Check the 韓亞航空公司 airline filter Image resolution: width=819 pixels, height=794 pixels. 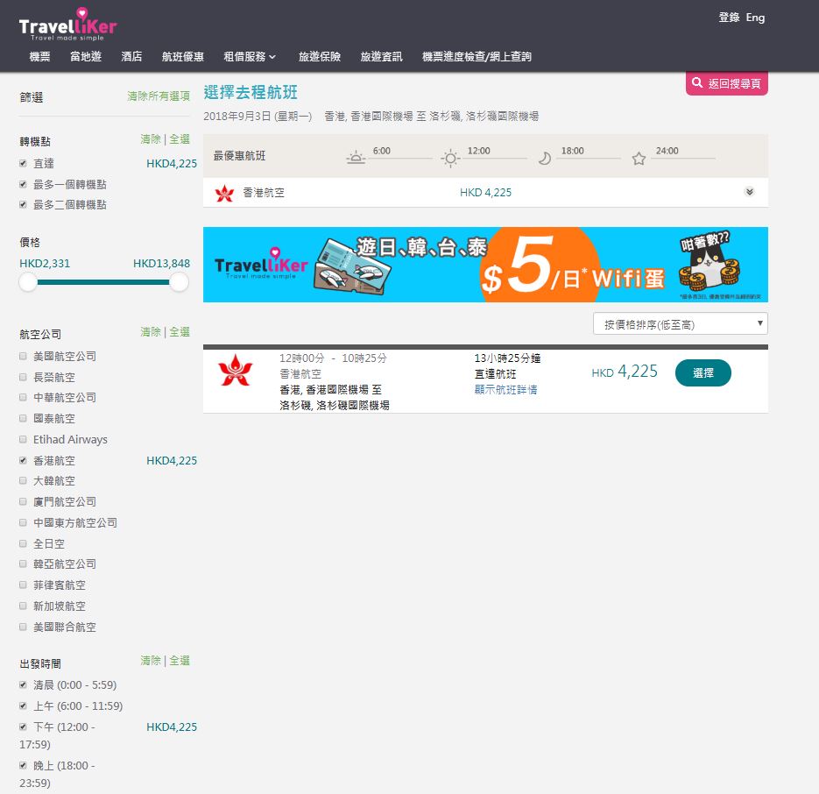coord(23,564)
